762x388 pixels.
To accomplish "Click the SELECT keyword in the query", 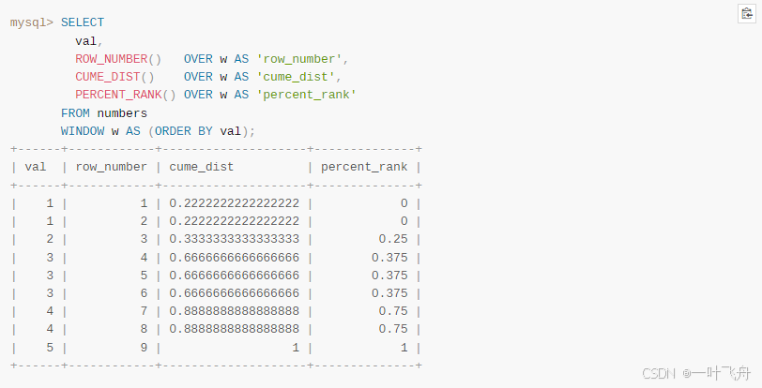I will (83, 22).
